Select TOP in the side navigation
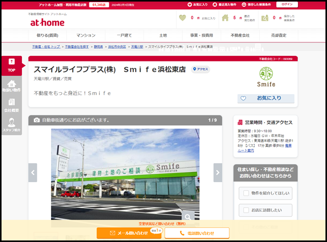The image size is (327, 242). click(x=12, y=65)
